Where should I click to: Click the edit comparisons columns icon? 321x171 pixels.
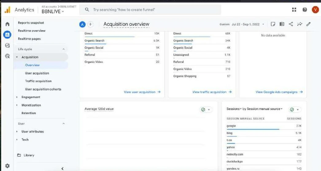tap(282, 24)
